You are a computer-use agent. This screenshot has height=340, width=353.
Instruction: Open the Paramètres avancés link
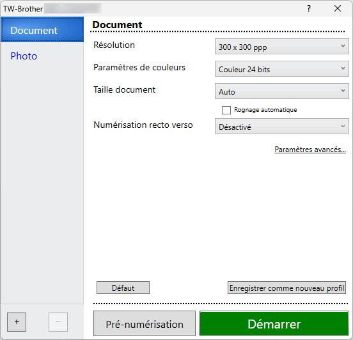310,150
